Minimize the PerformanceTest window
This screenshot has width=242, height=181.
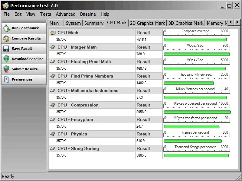222,6
